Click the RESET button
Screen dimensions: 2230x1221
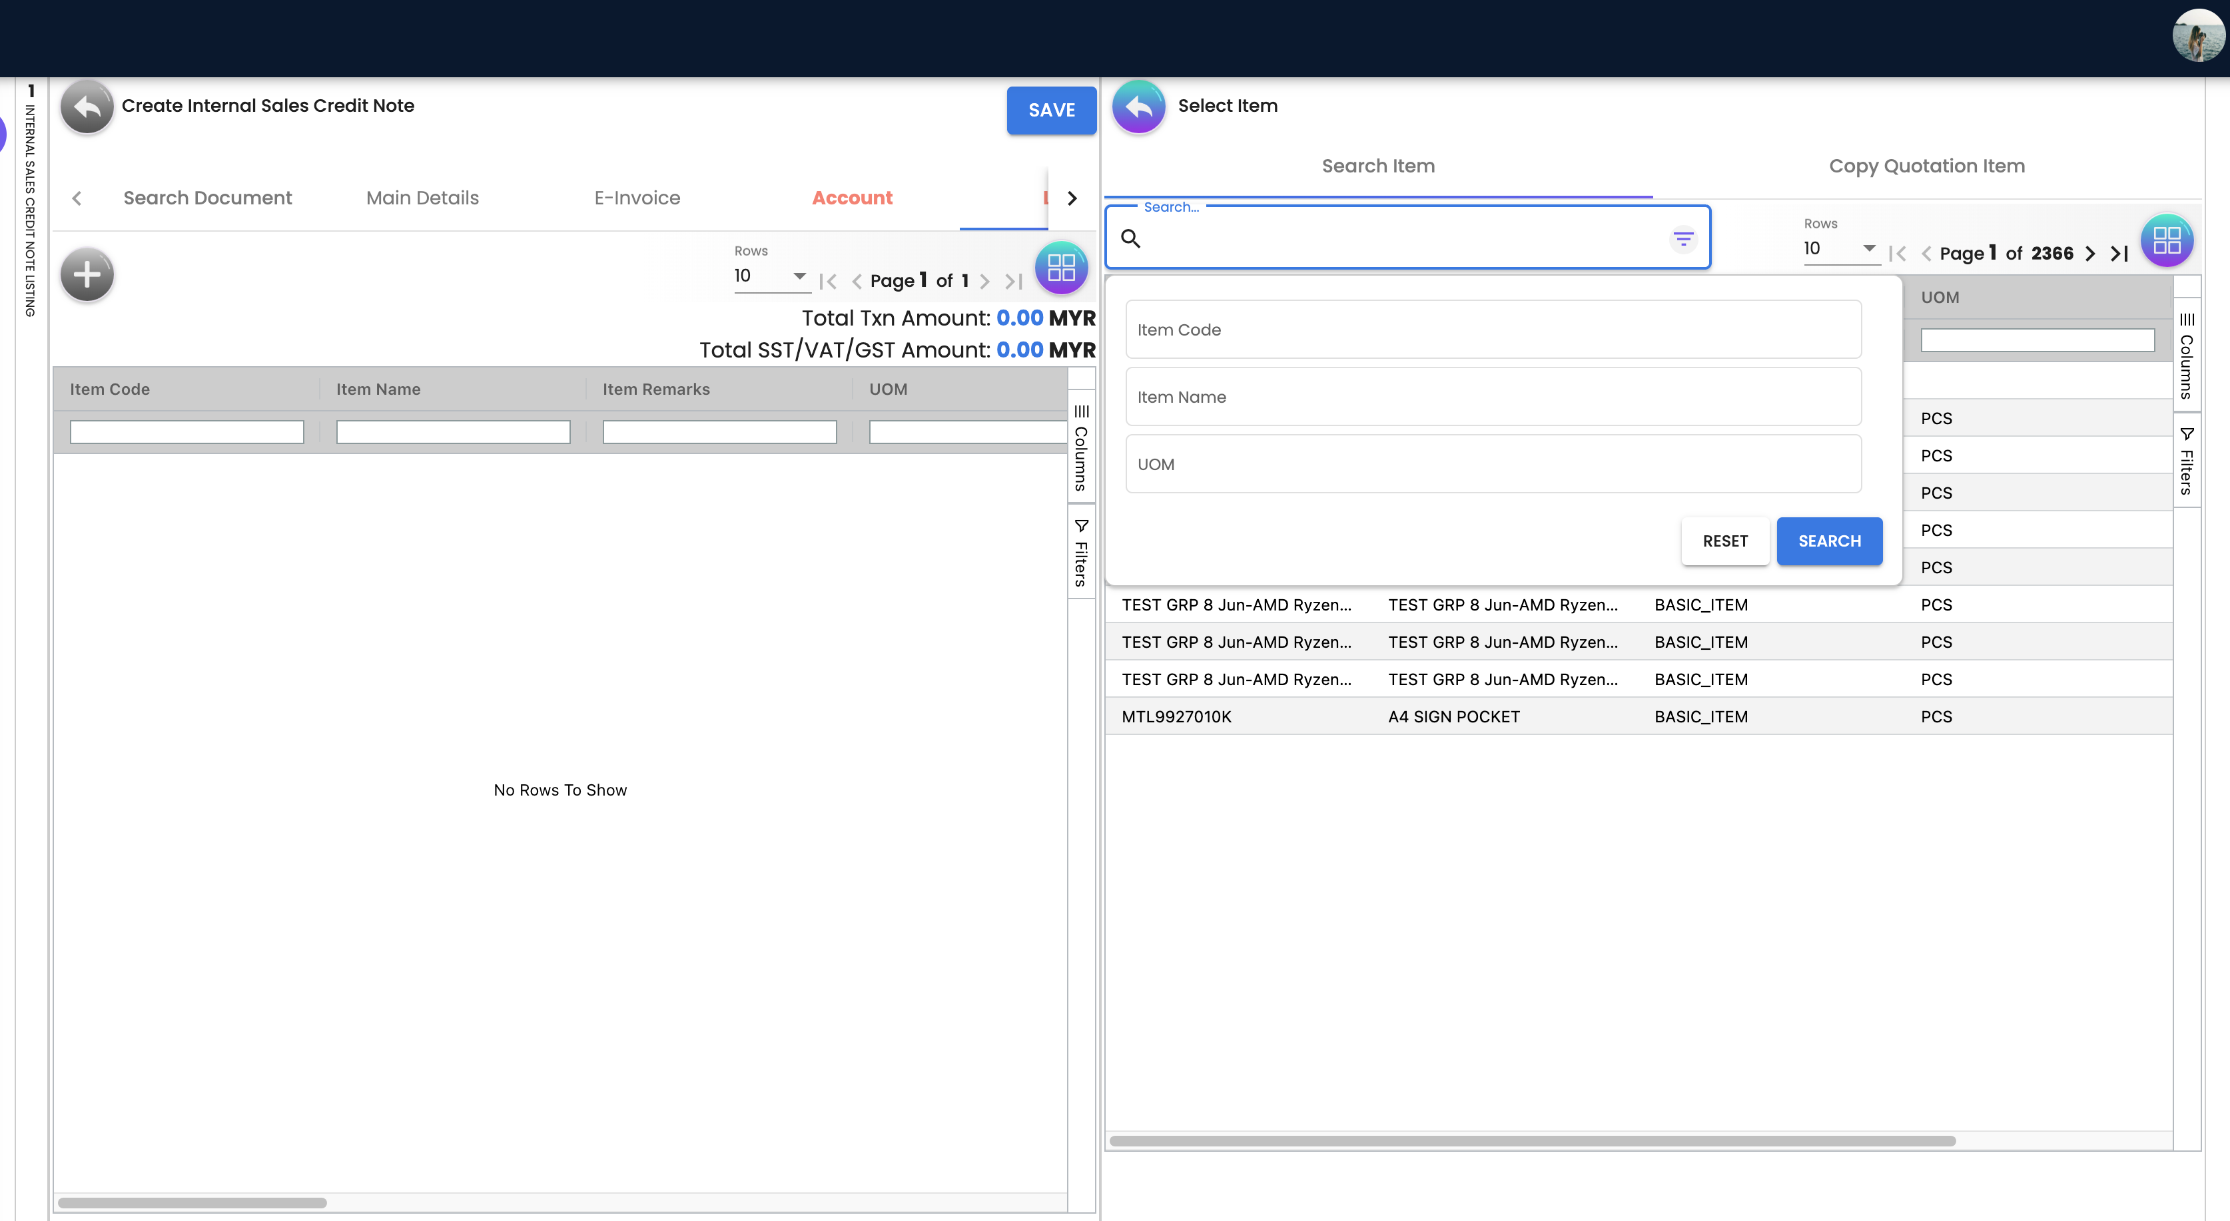tap(1724, 542)
